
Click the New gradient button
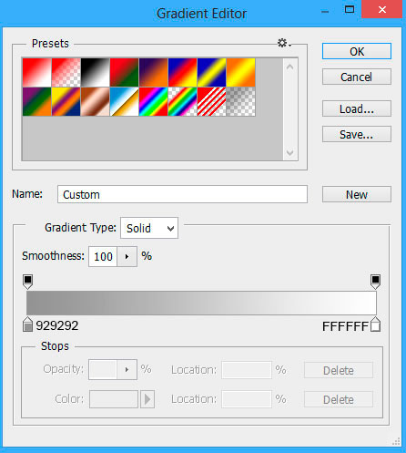coord(357,194)
